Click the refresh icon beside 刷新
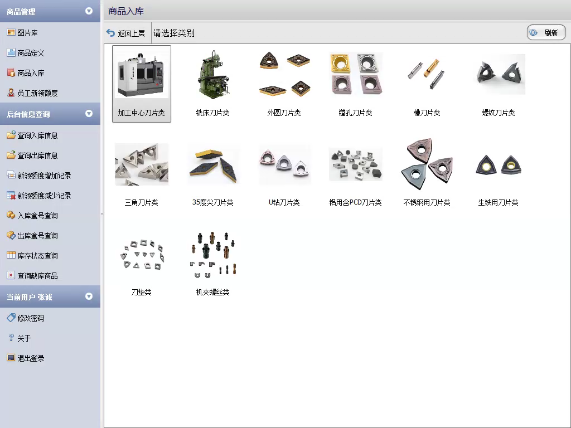571x428 pixels. (x=533, y=33)
